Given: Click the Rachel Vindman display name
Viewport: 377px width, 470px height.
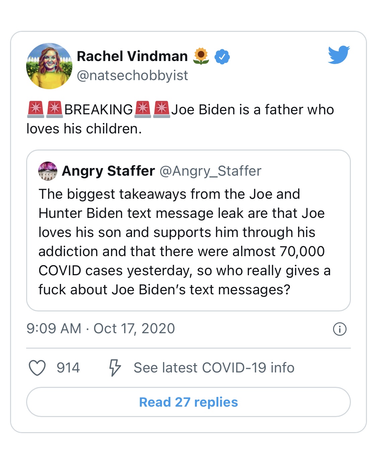Looking at the screenshot, I should click(x=132, y=56).
